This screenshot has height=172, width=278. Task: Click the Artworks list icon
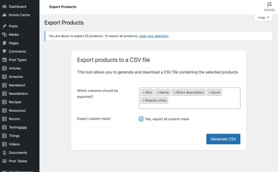pyautogui.click(x=4, y=77)
